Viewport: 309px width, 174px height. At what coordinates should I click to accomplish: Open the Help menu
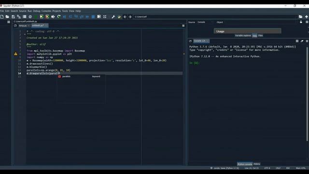tap(78, 11)
